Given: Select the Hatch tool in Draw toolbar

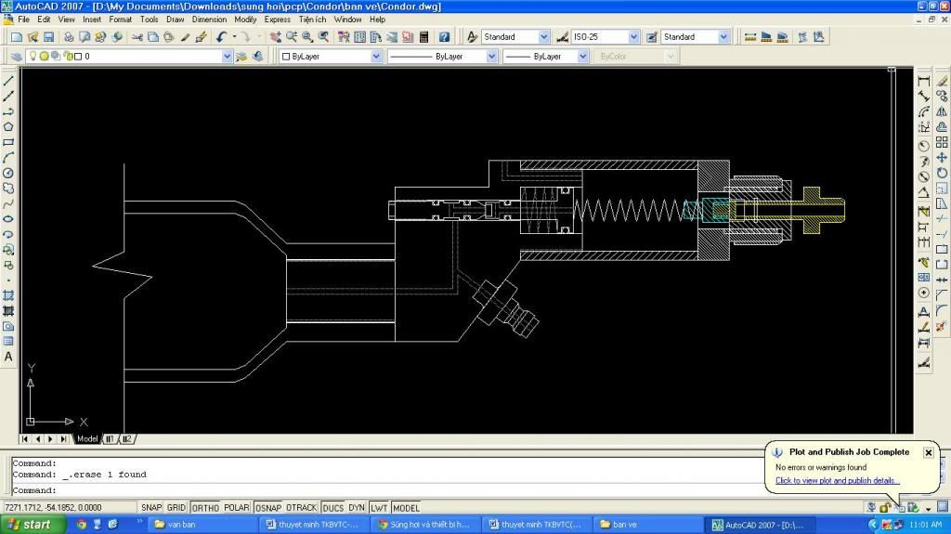Looking at the screenshot, I should tap(8, 295).
